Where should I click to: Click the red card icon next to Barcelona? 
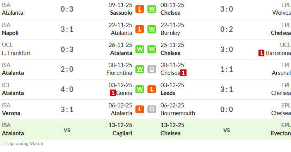pyautogui.click(x=261, y=53)
